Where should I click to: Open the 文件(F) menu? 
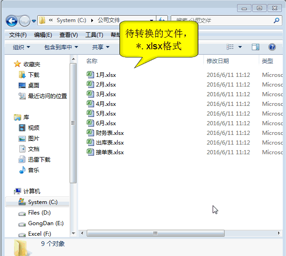click(18, 35)
